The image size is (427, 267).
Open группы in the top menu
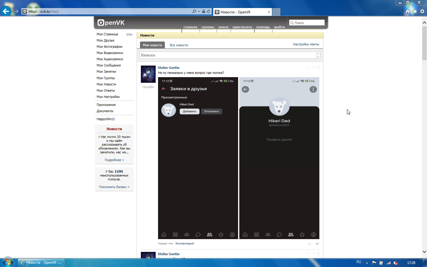pos(208,27)
